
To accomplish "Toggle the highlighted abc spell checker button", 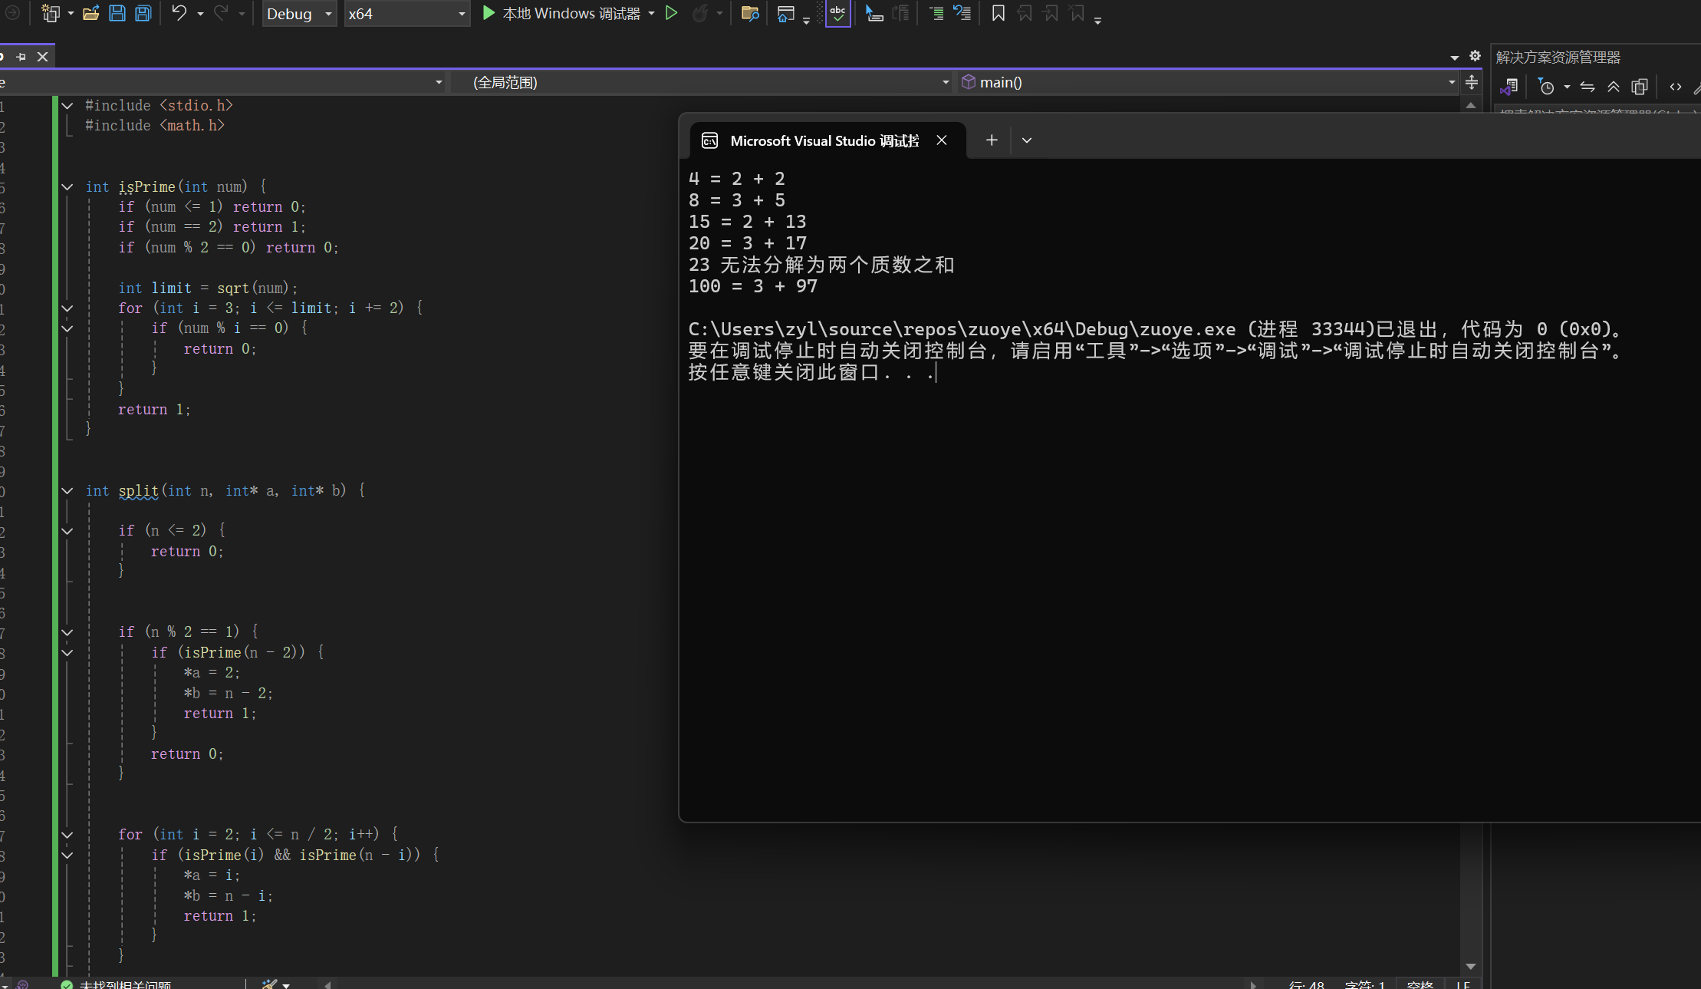I will [837, 13].
